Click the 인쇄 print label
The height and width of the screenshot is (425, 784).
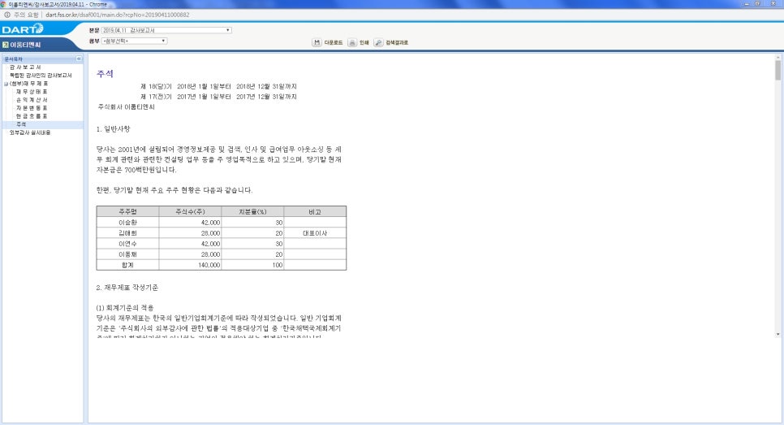click(x=364, y=42)
